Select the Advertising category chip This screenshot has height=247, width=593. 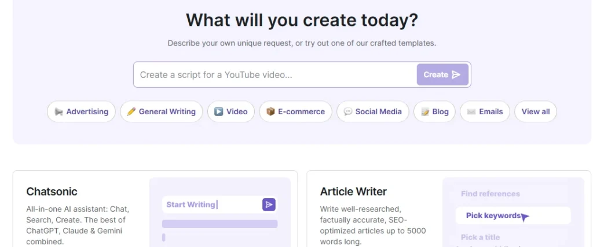point(81,111)
